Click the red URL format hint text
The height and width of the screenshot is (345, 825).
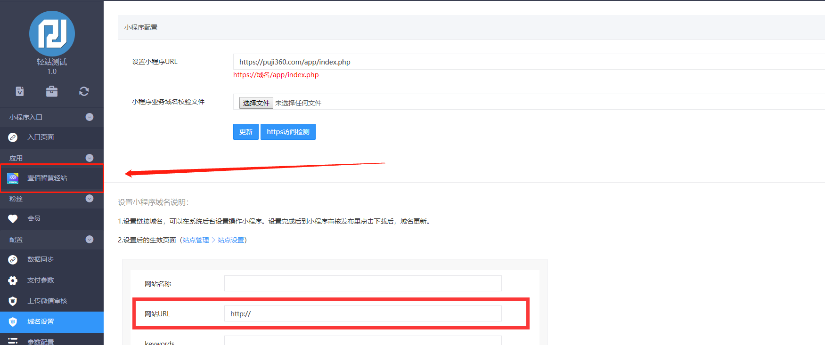click(x=276, y=75)
